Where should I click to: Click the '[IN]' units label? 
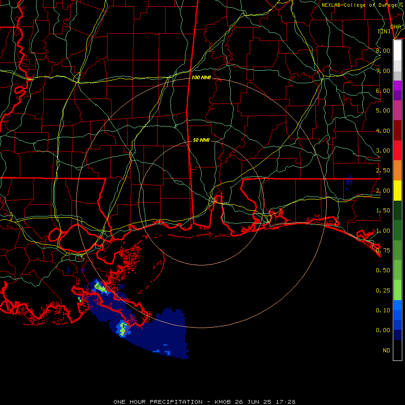[x=384, y=31]
